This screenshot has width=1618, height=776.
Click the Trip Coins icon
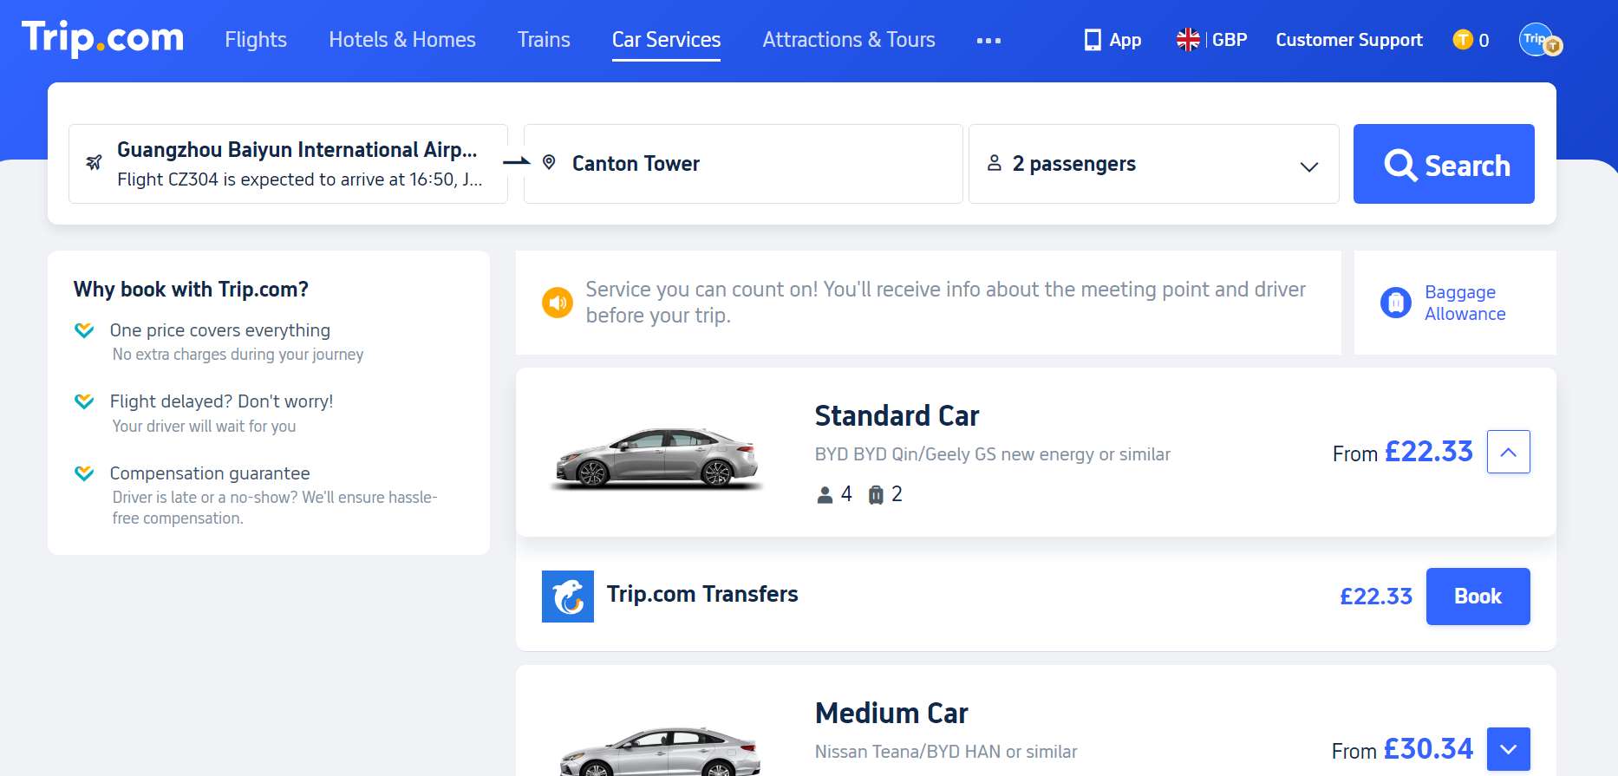coord(1463,40)
